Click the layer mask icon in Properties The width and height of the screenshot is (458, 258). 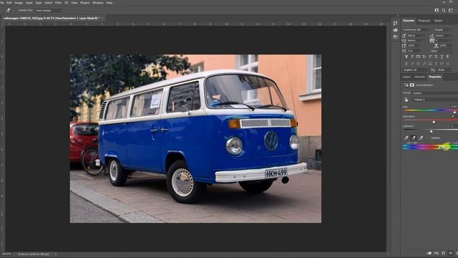[x=412, y=85]
